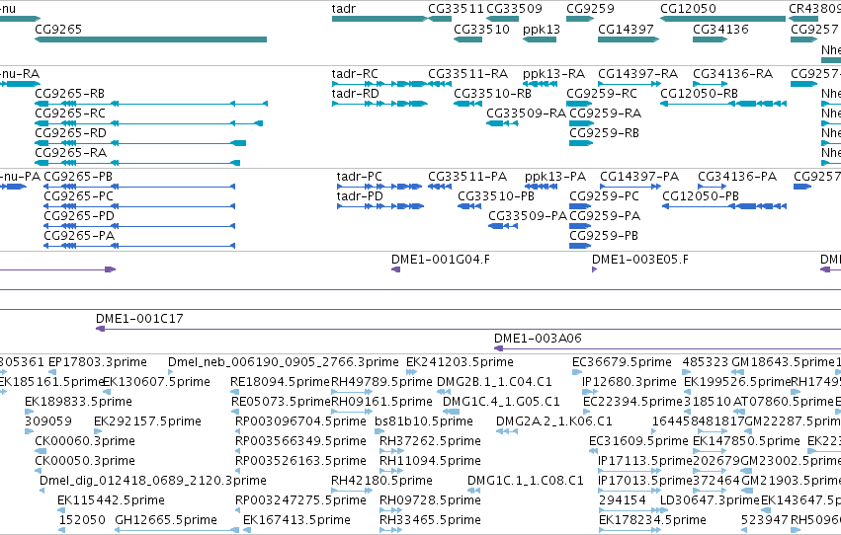Select transcript CG9265-RD
841x535 pixels.
(140, 143)
